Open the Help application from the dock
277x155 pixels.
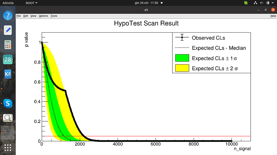(8, 15)
